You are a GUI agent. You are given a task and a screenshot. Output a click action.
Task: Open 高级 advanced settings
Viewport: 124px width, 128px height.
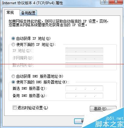pos(103,109)
